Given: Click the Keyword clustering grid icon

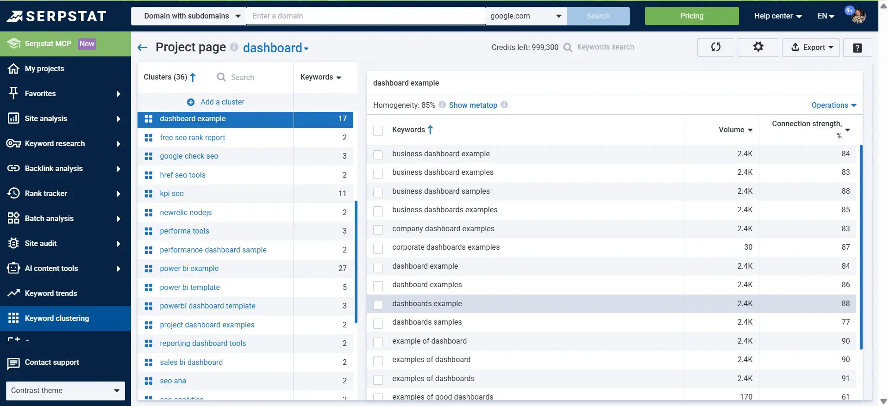Looking at the screenshot, I should click(x=13, y=318).
